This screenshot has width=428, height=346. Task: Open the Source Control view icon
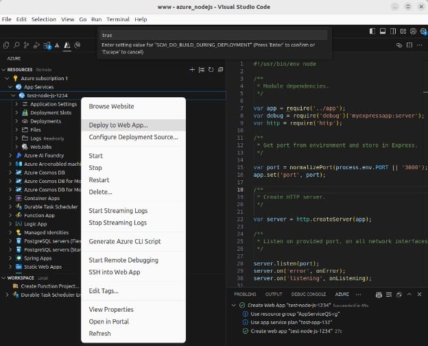click(x=27, y=45)
